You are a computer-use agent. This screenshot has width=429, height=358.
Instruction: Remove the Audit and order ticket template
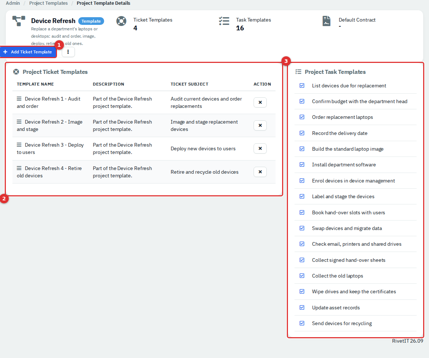[x=260, y=102]
